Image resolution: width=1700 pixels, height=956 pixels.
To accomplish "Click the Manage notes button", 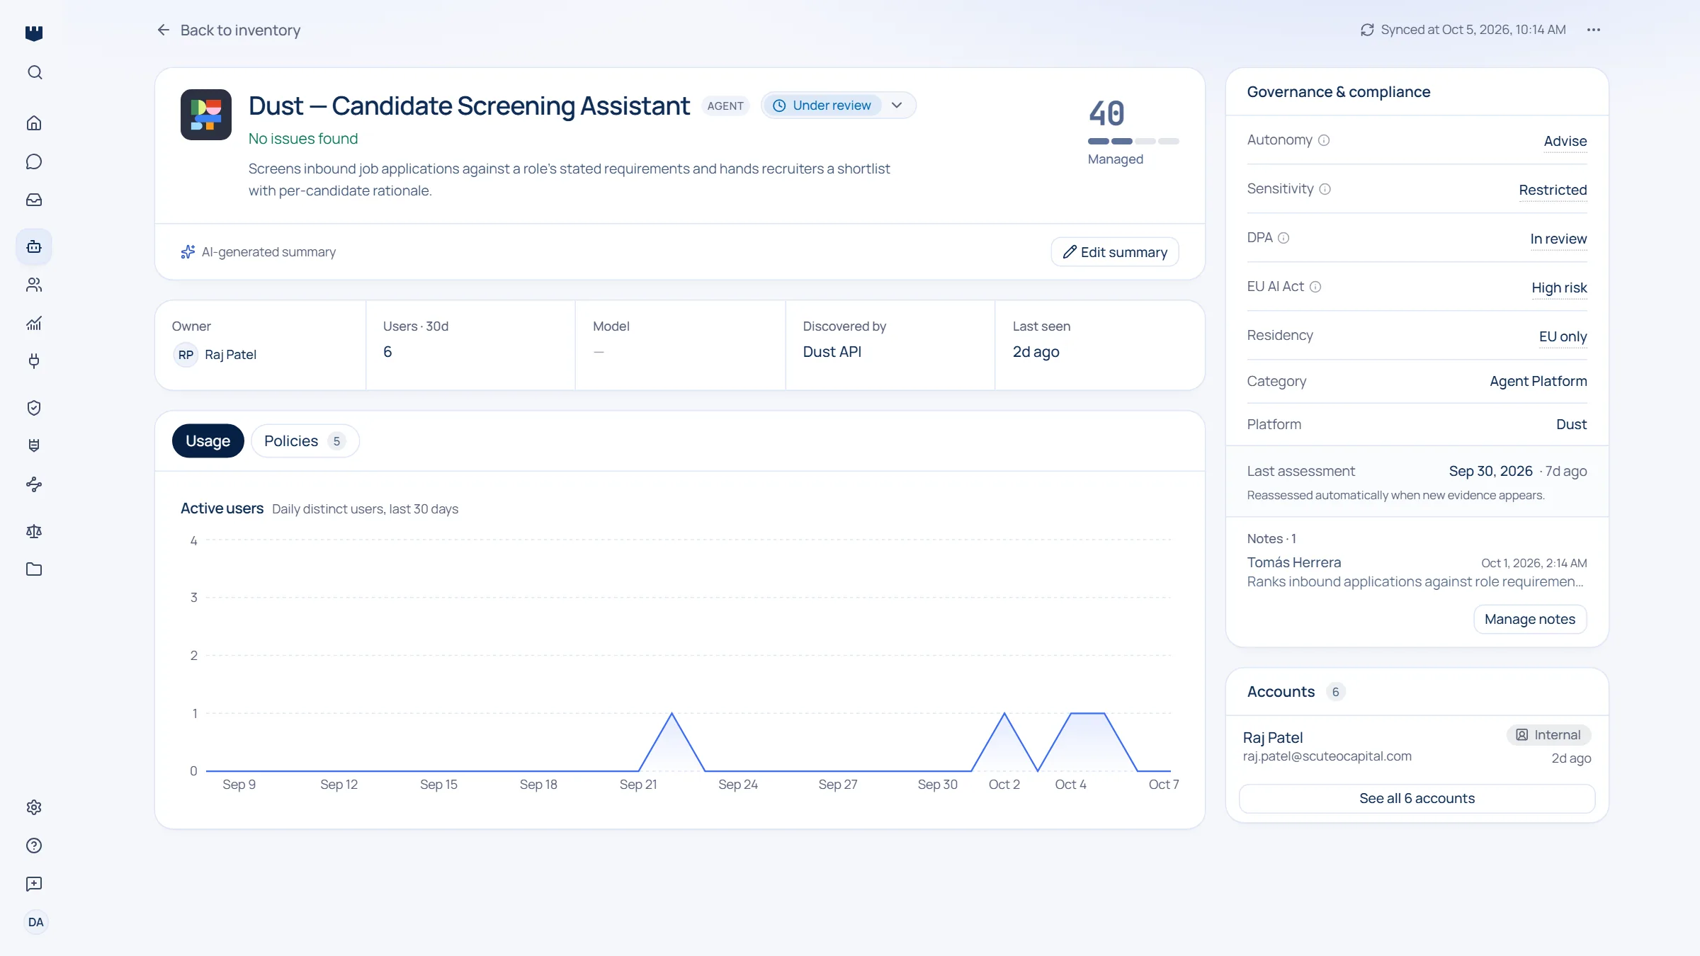I will pos(1530,619).
